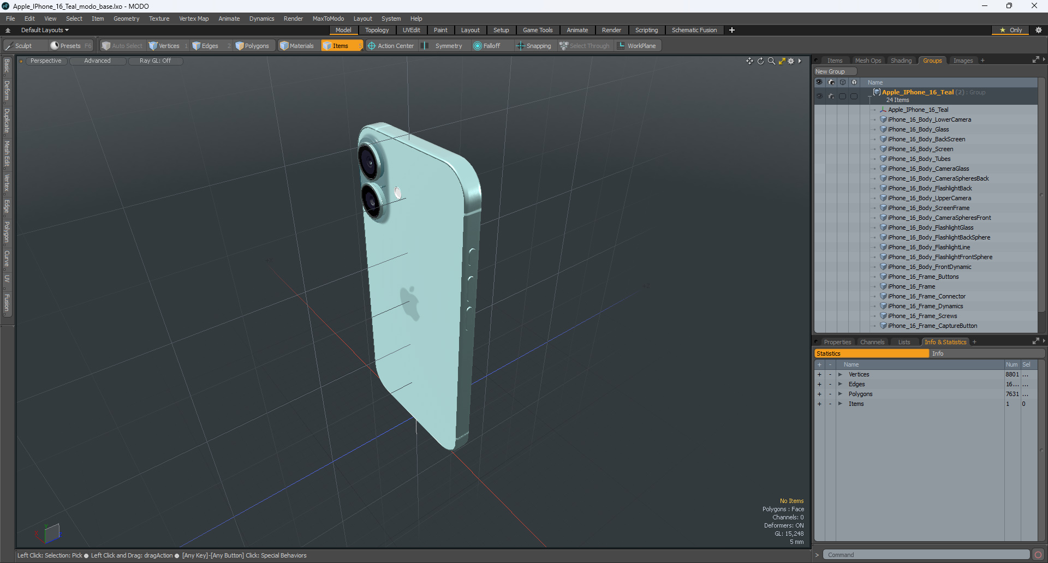Expand the Info & Statistics panel size
This screenshot has height=563, width=1048.
(1035, 342)
